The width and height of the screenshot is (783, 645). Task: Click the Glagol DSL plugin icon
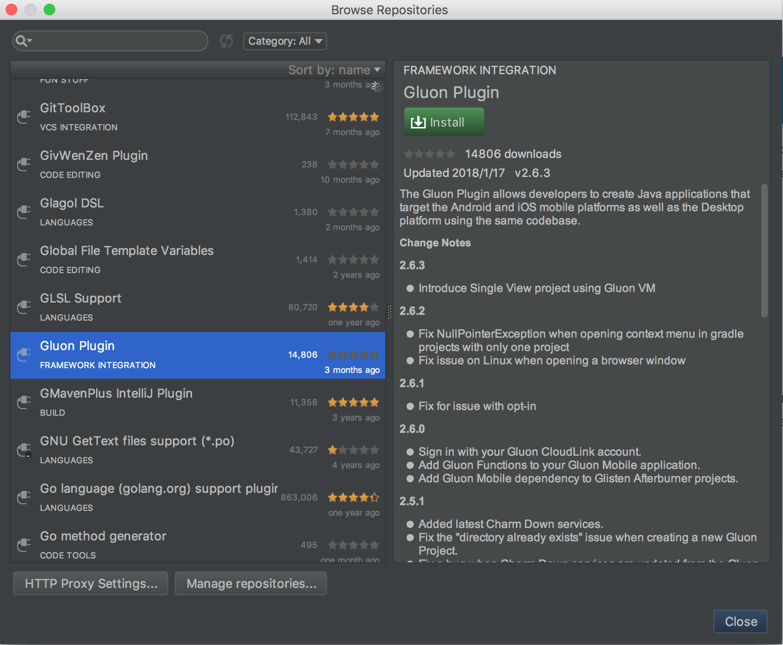coord(24,212)
